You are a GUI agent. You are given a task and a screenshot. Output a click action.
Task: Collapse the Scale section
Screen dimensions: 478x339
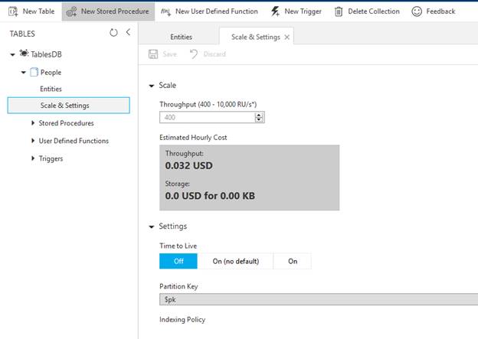[151, 86]
